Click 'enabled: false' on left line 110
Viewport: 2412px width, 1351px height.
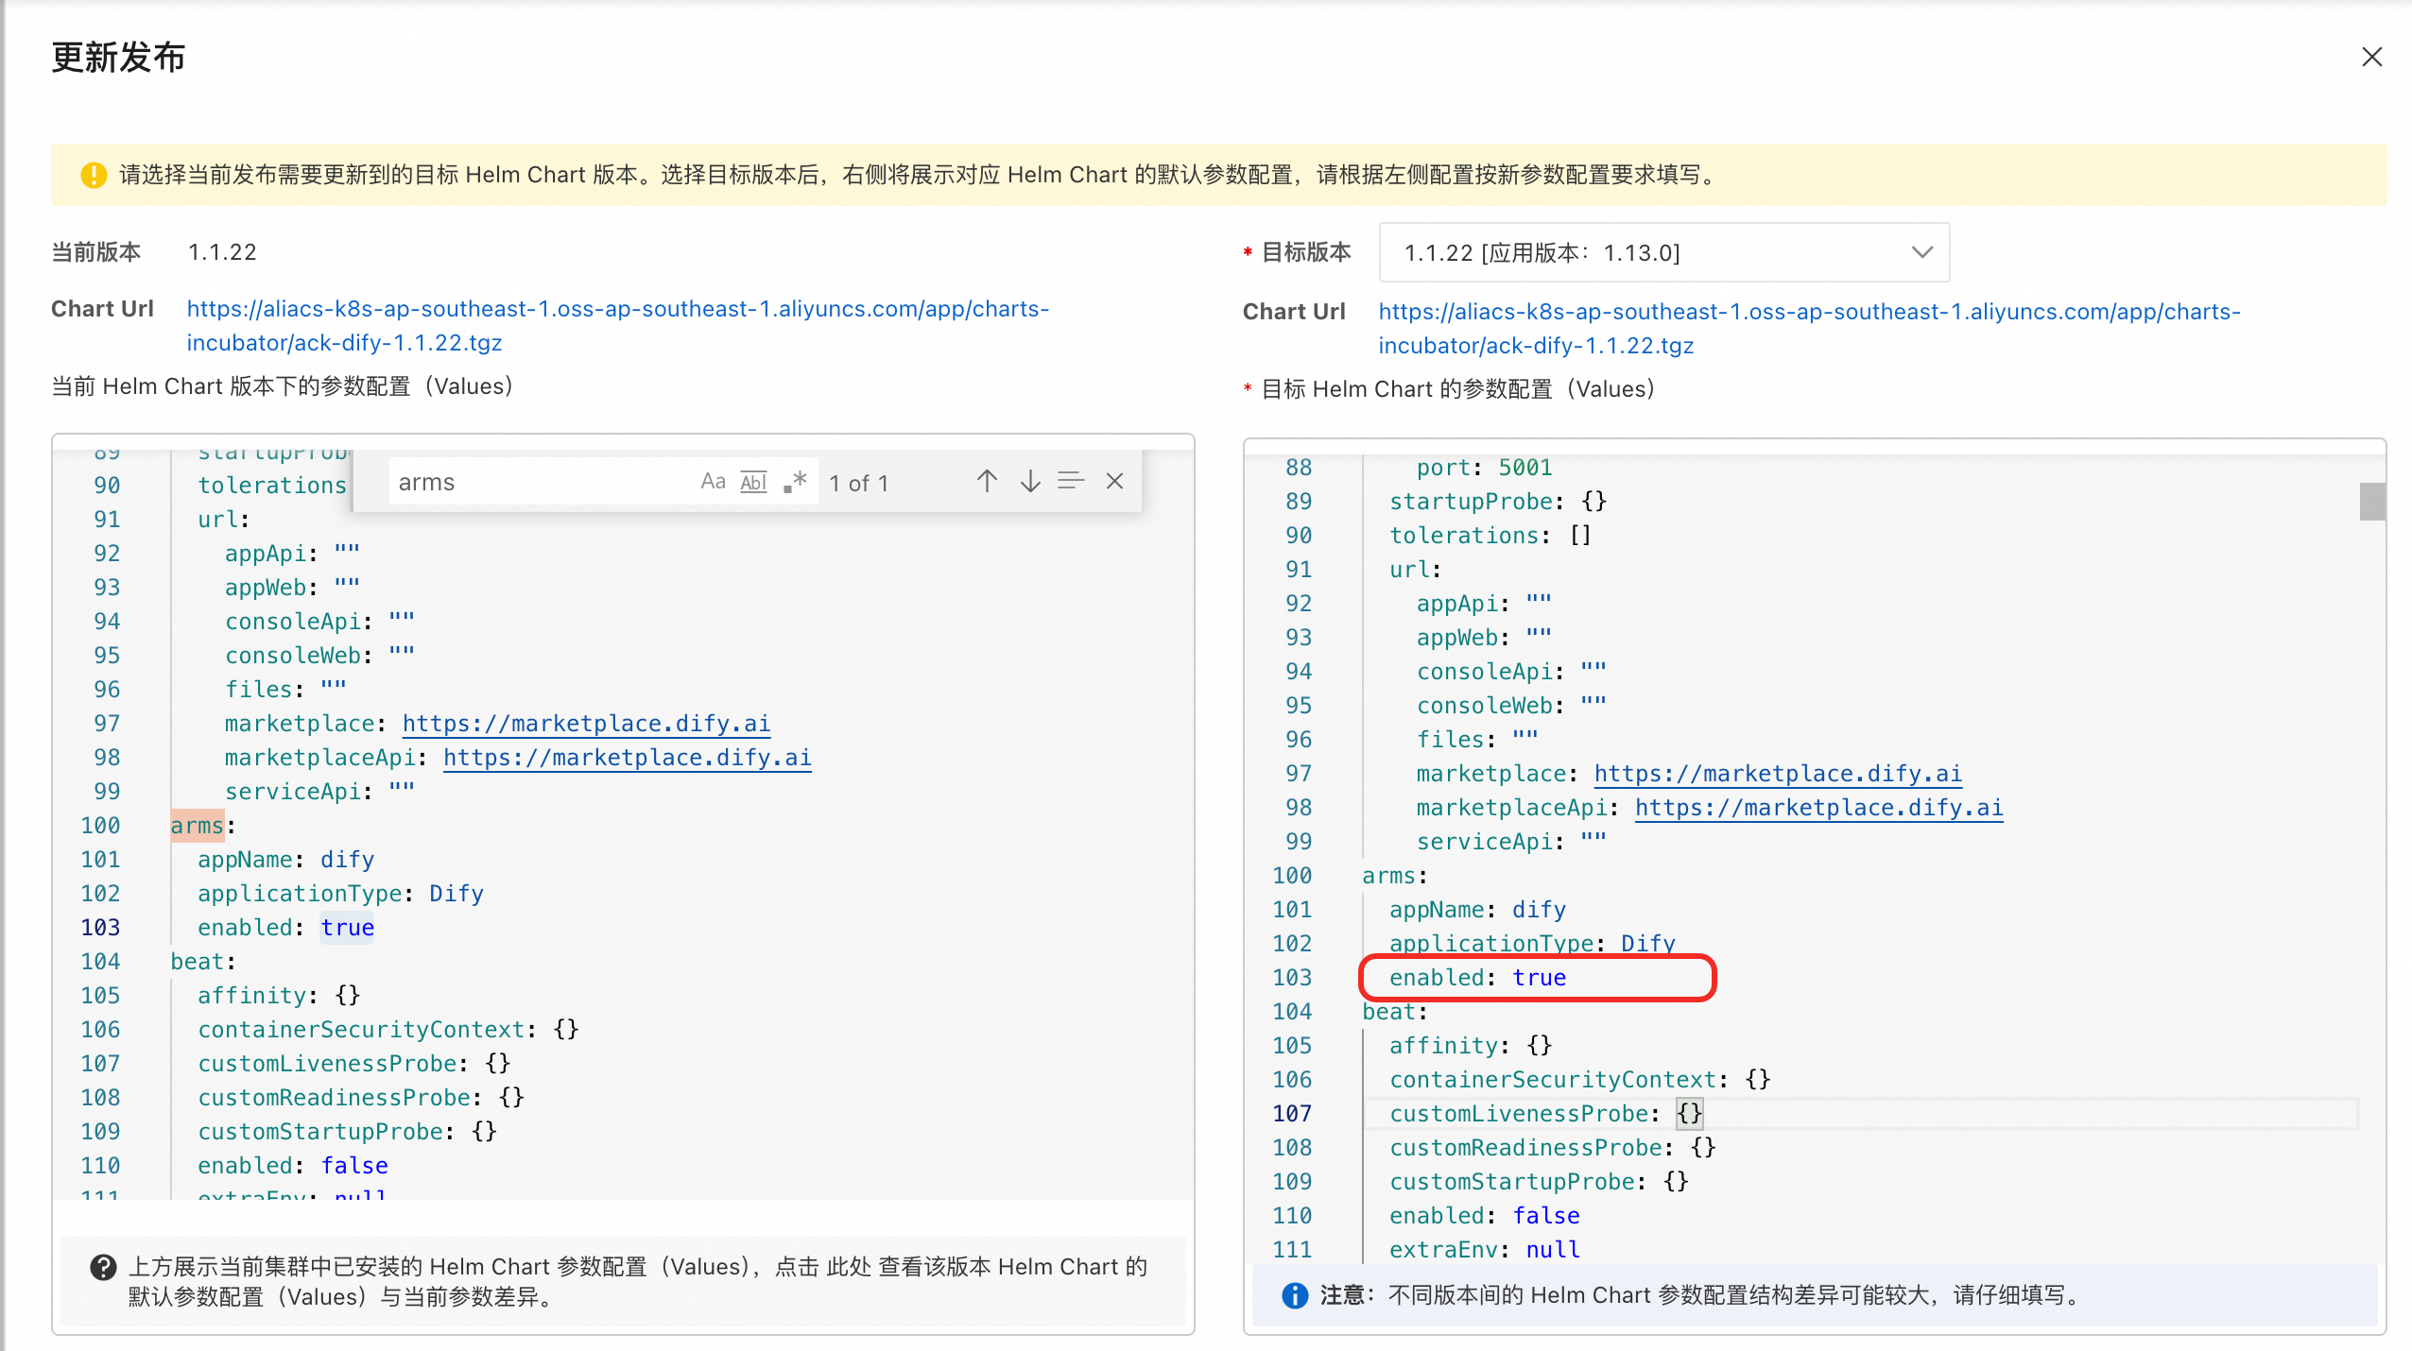click(293, 1166)
